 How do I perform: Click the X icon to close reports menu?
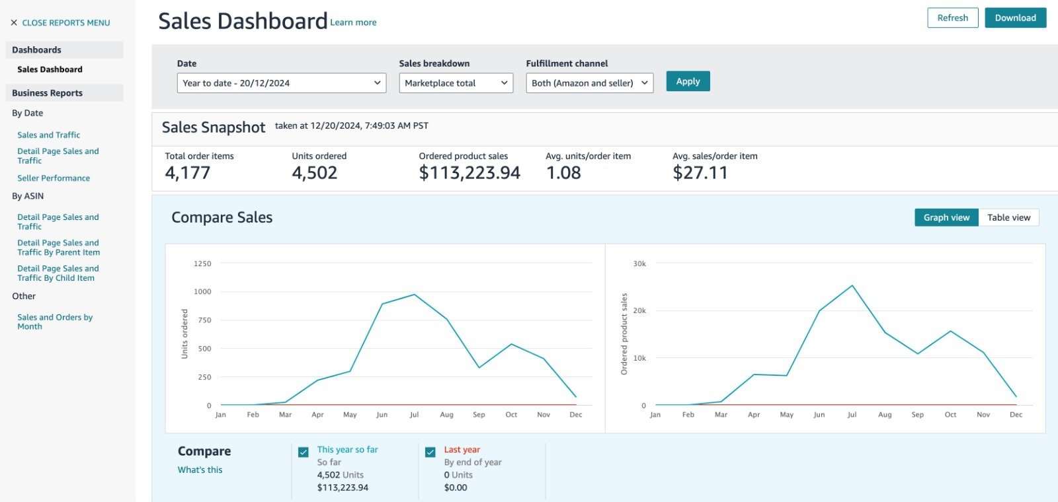point(14,22)
